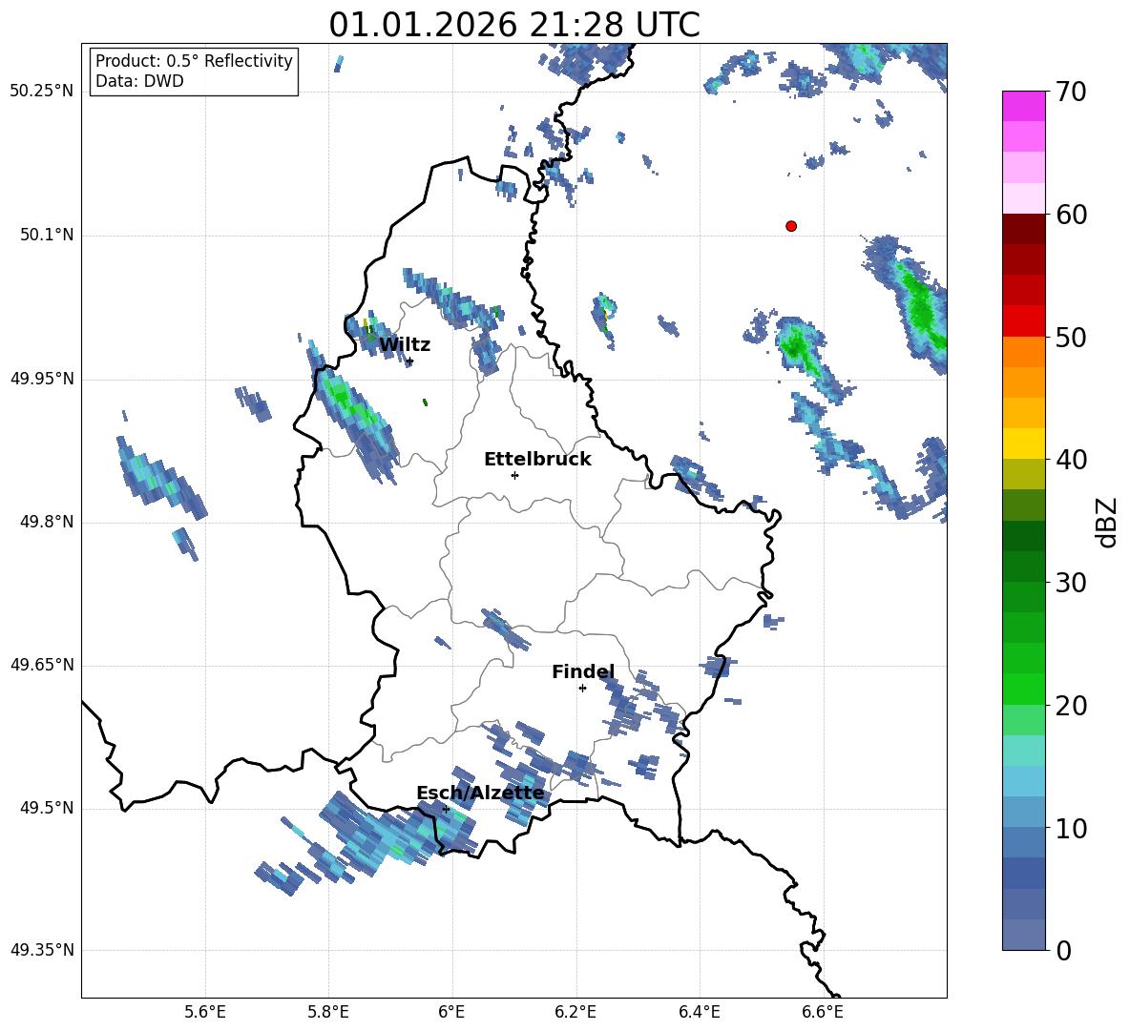Click the red dot radar marker
1130x1031 pixels.
[x=791, y=226]
